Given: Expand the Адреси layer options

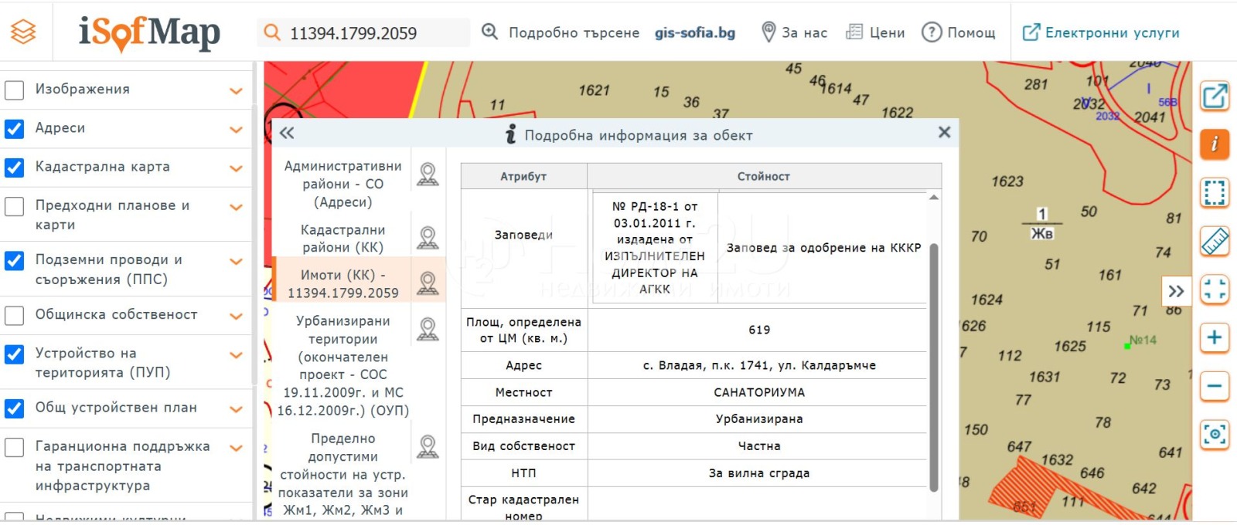Looking at the screenshot, I should pos(236,130).
